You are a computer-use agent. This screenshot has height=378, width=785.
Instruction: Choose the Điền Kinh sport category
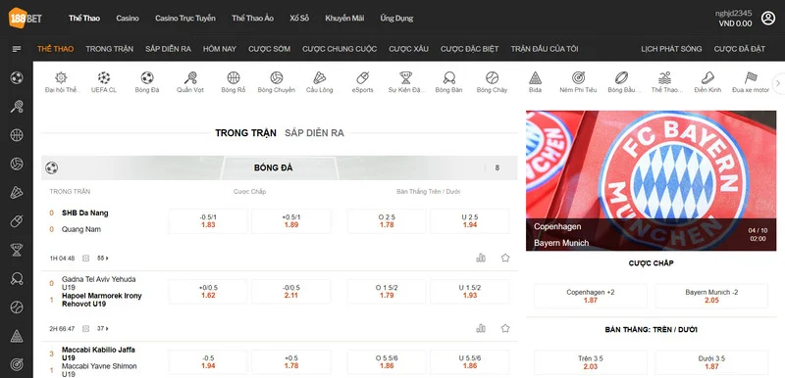pos(707,82)
